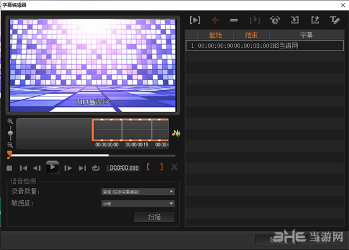Sort by the 起始 column header
The height and width of the screenshot is (250, 349).
(215, 35)
